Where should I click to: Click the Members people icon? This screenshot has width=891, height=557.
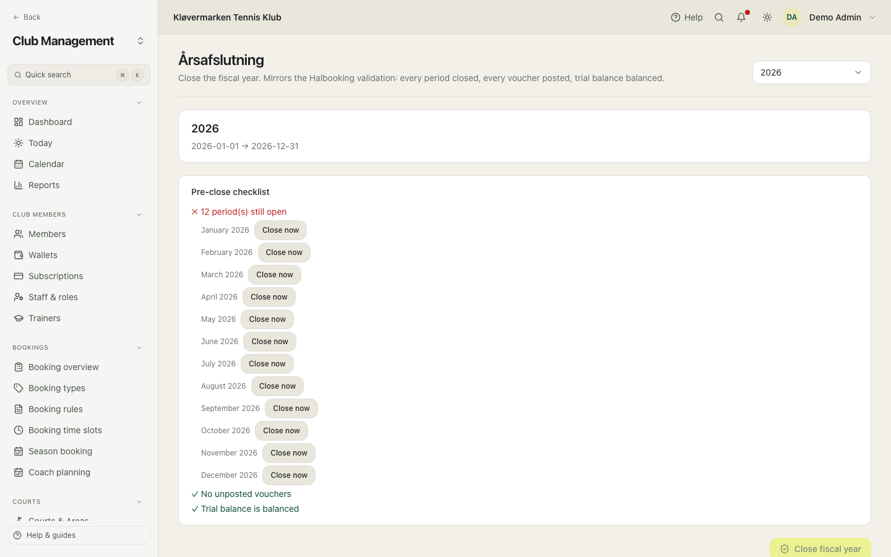[19, 234]
